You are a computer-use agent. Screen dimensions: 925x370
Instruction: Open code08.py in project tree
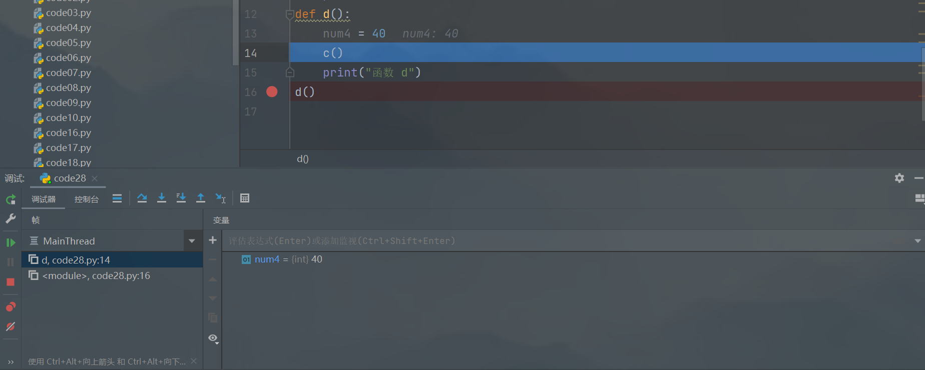(69, 88)
